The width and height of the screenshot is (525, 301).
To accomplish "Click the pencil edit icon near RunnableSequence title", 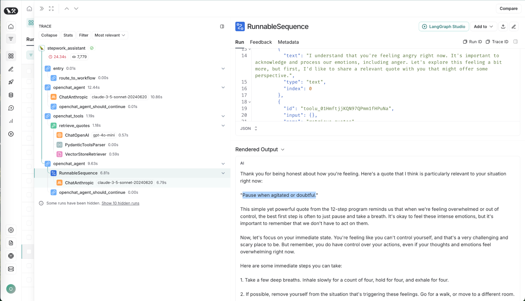I will tap(514, 26).
